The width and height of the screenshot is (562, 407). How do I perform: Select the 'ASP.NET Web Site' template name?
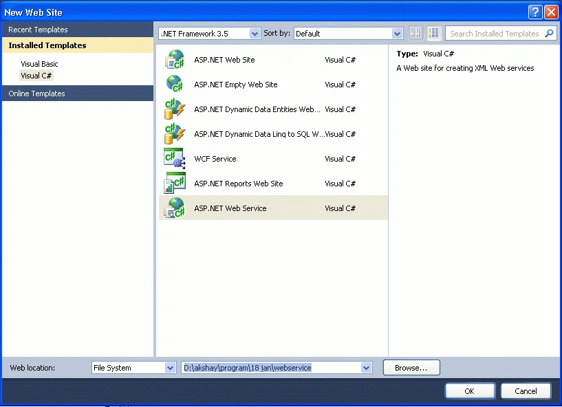pyautogui.click(x=224, y=60)
